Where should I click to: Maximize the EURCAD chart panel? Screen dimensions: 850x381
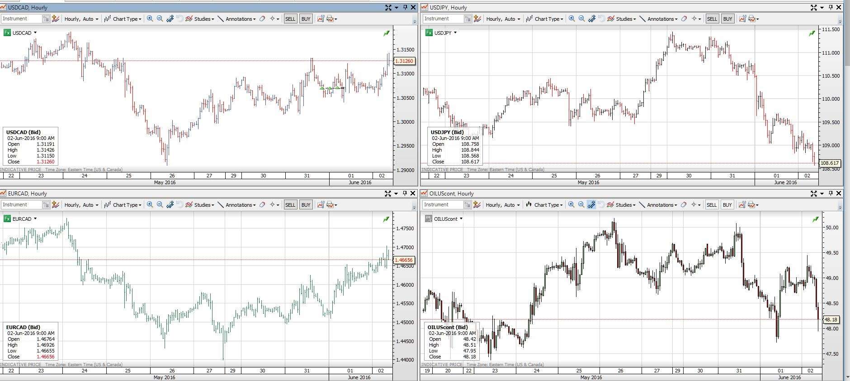(388, 194)
